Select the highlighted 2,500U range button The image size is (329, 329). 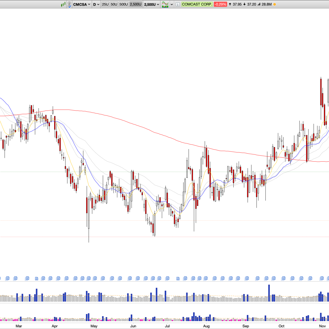[x=136, y=4]
